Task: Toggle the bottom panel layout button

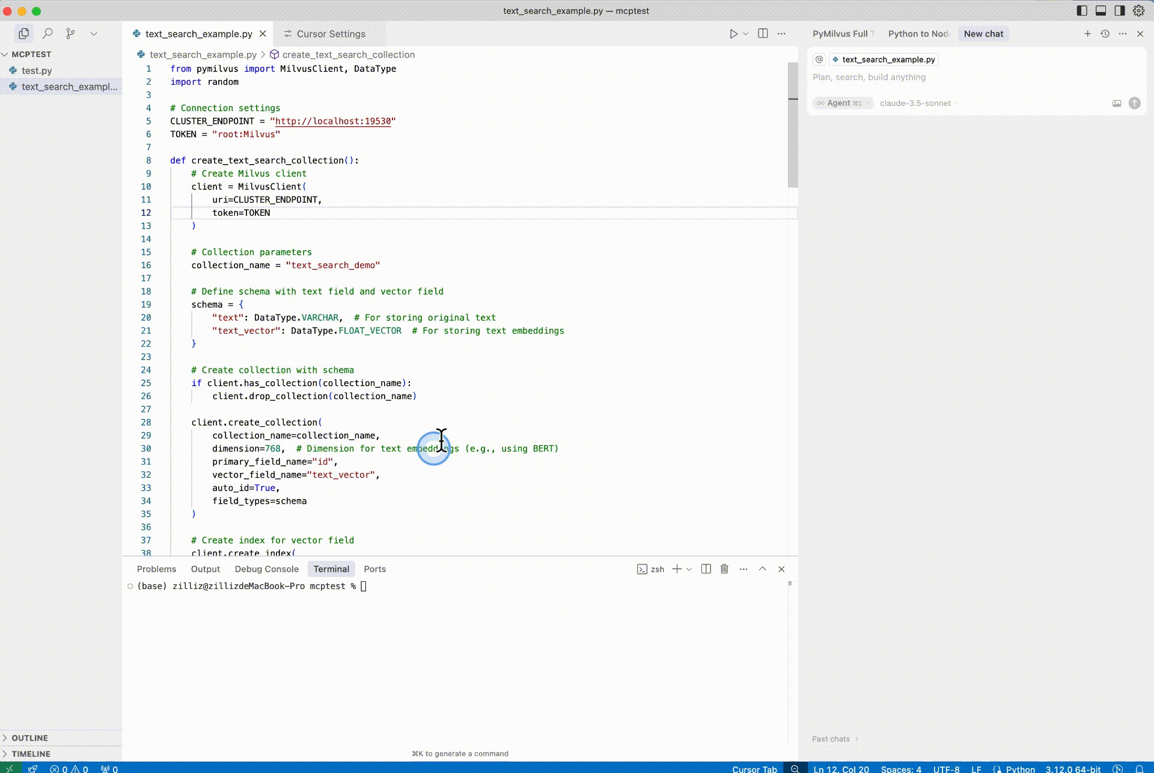Action: [x=1101, y=11]
